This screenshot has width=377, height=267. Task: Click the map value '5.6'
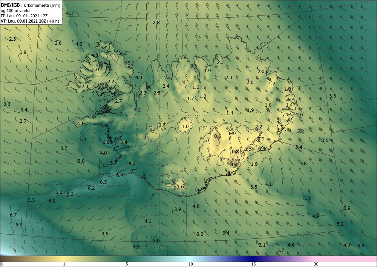361,246
